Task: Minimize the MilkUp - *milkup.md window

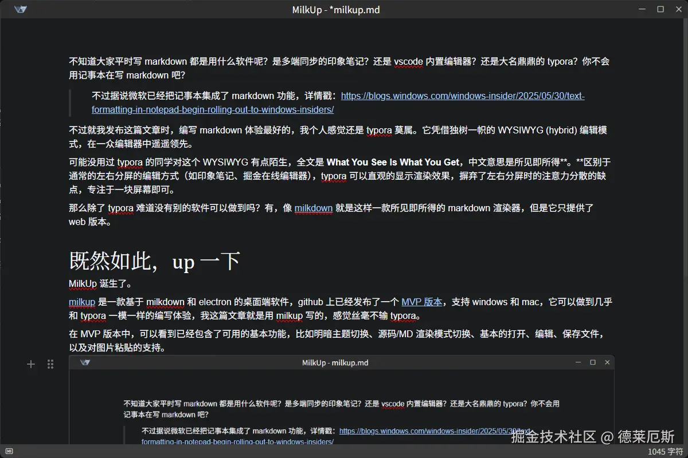Action: coord(643,9)
